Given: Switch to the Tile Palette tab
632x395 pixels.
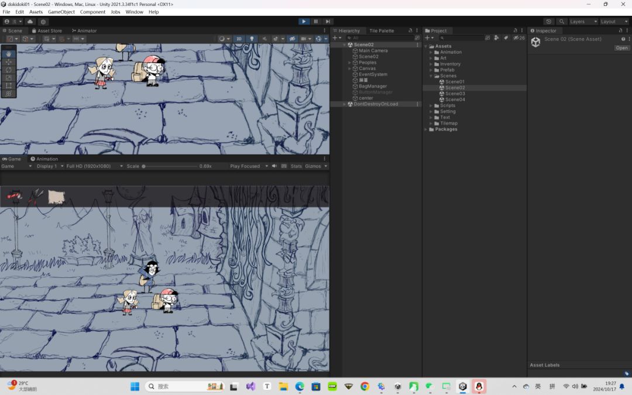Looking at the screenshot, I should pyautogui.click(x=382, y=30).
